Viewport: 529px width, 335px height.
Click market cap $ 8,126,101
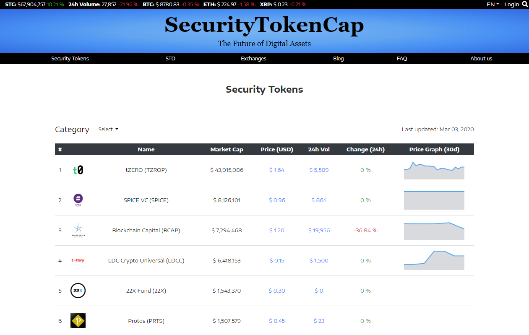click(227, 200)
